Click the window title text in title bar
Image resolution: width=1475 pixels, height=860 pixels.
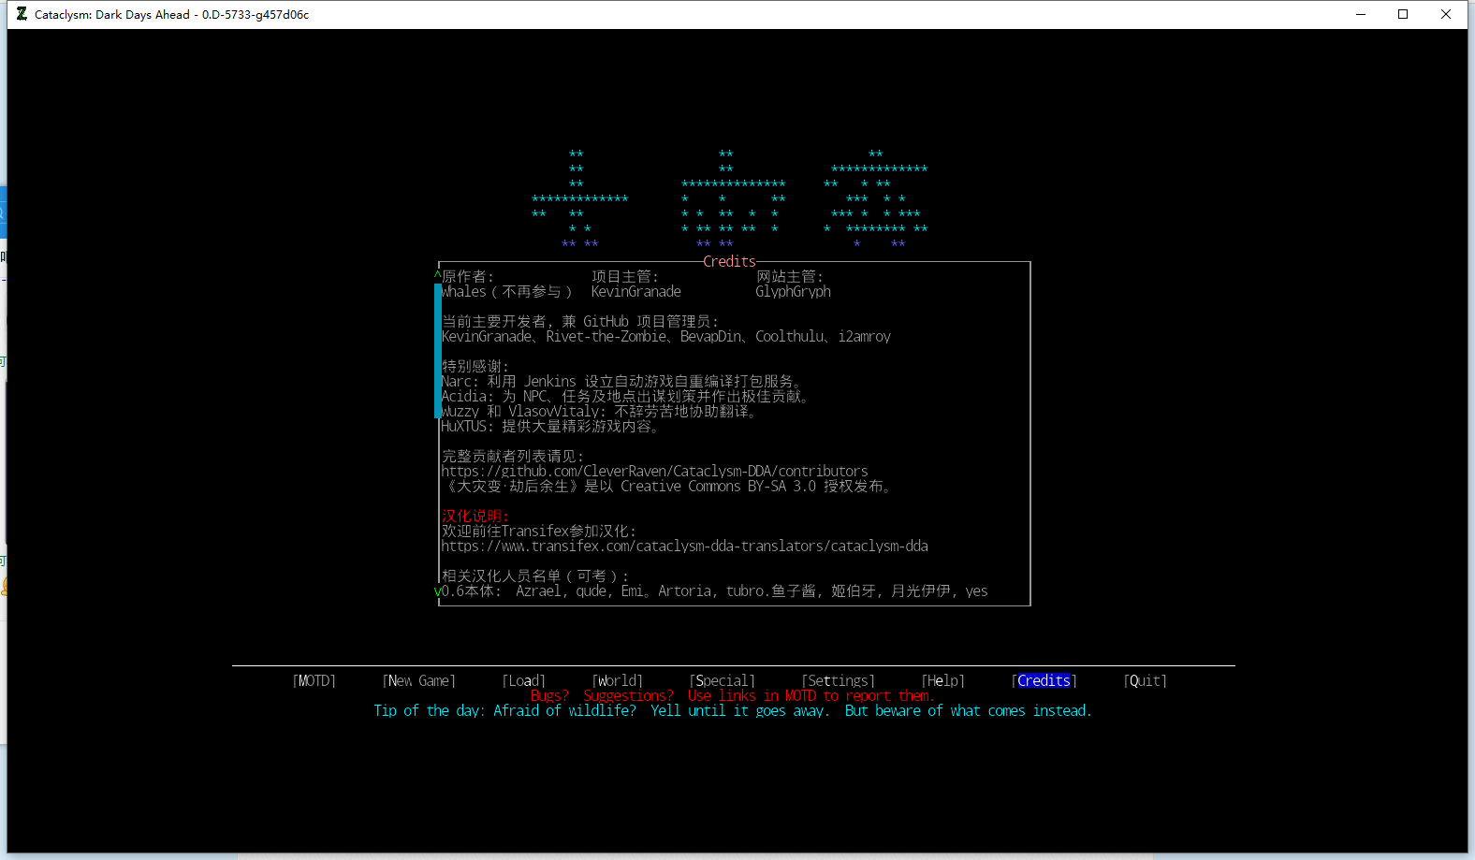point(171,14)
